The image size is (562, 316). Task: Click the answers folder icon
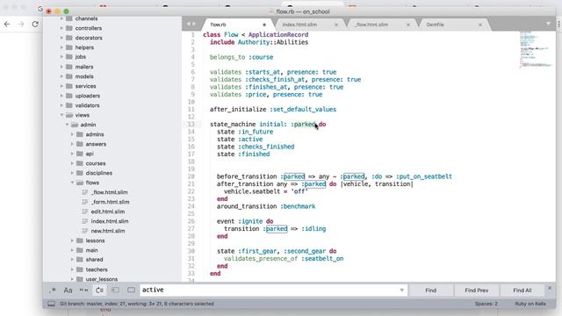point(80,144)
